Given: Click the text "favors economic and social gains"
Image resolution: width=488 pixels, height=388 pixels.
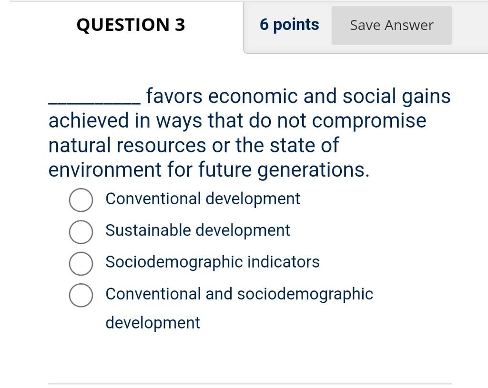Looking at the screenshot, I should tap(298, 96).
